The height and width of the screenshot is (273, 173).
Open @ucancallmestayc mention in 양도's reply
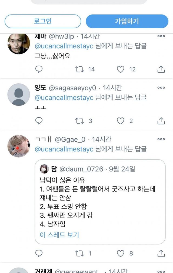[64, 97]
